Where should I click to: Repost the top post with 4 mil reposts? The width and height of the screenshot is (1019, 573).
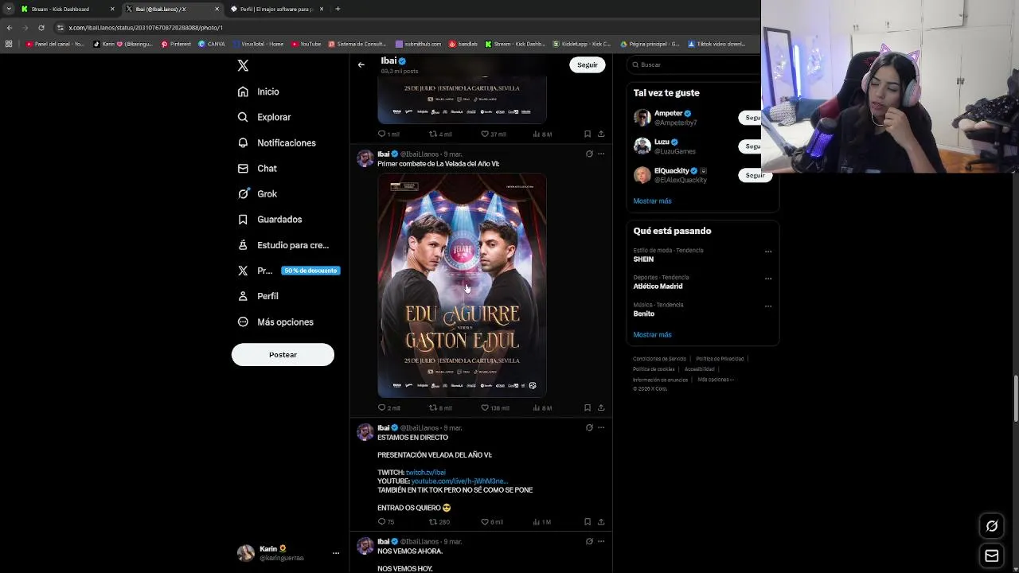(440, 134)
